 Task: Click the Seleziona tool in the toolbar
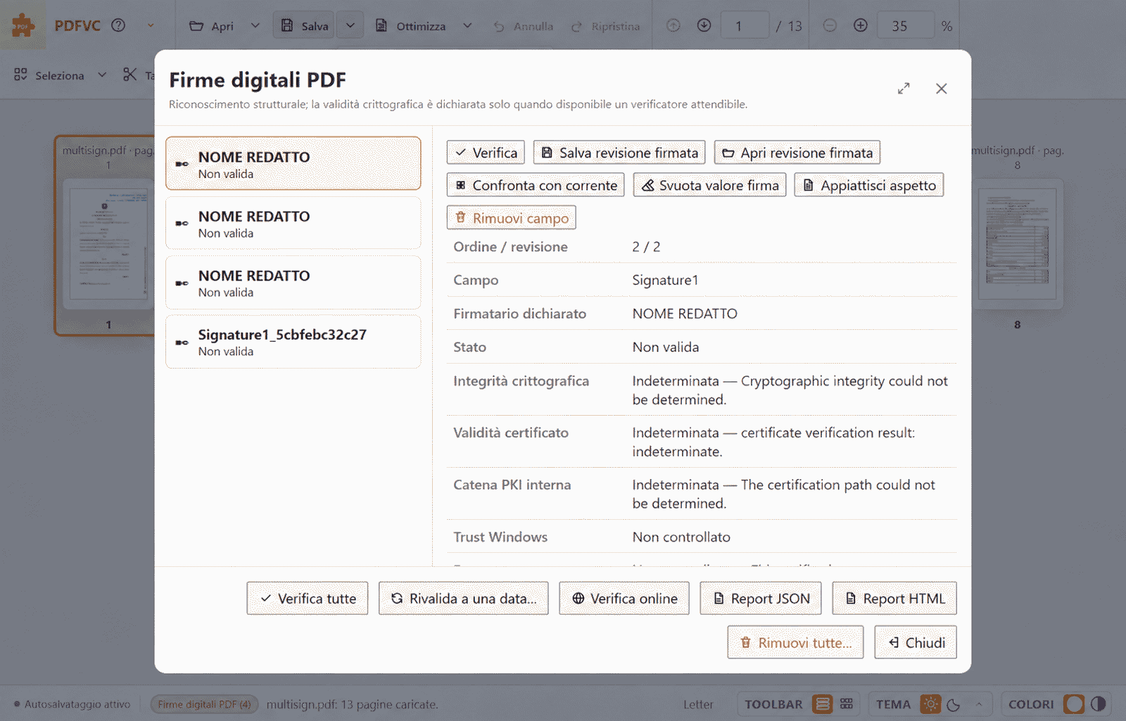coord(49,75)
